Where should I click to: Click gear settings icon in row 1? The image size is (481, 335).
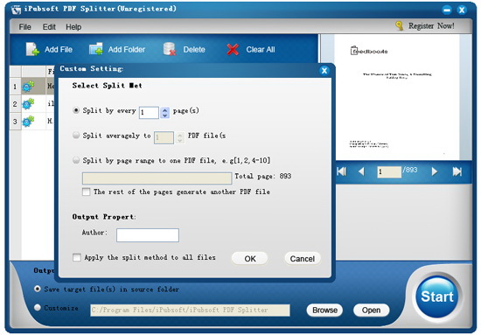coord(28,87)
